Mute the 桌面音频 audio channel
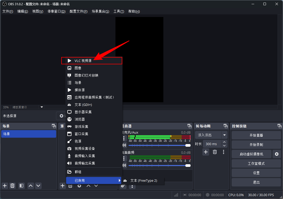Image resolution: width=283 pixels, height=199 pixels. (x=124, y=165)
